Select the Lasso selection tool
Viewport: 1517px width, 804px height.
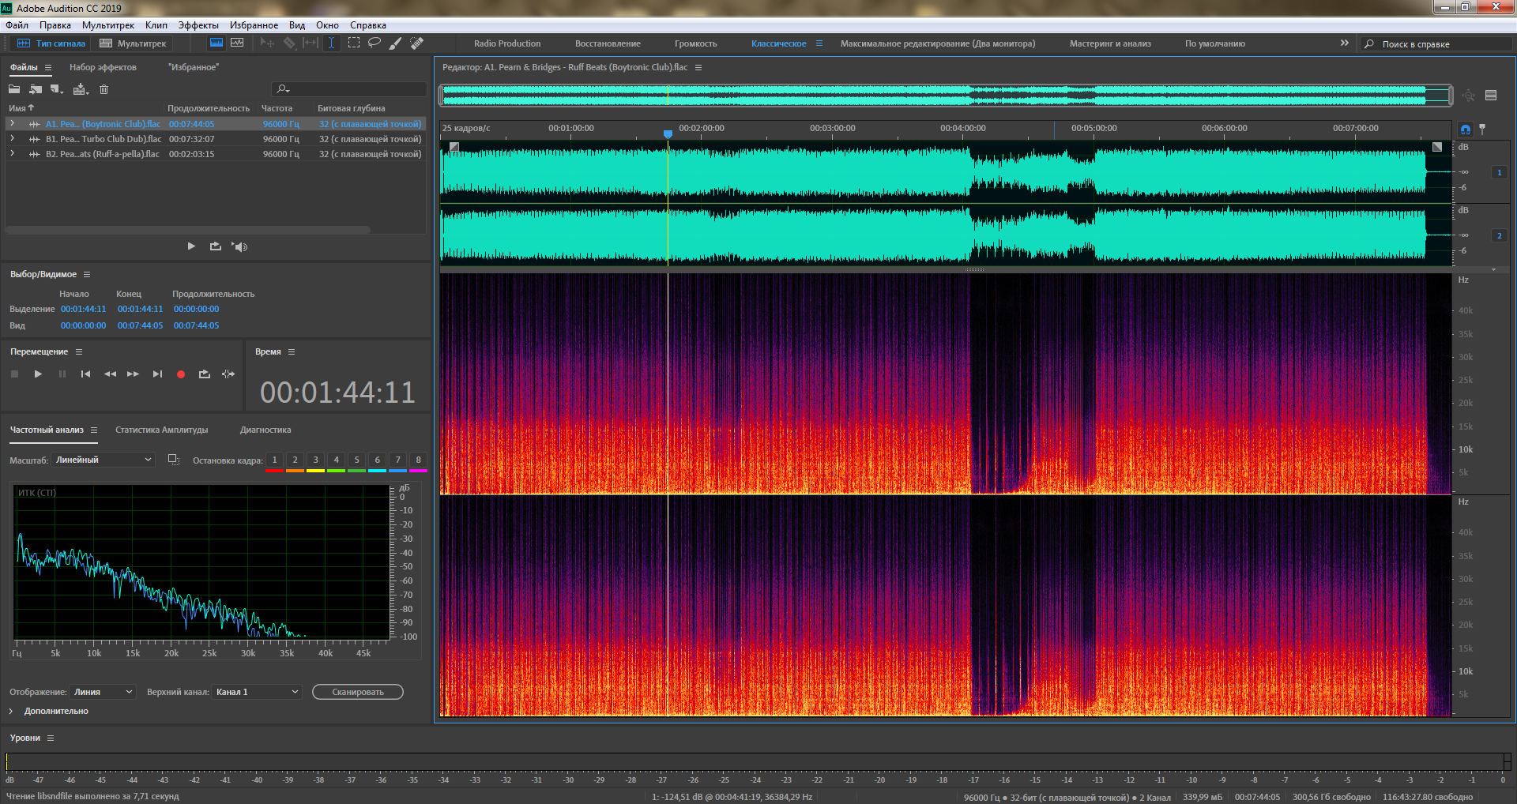click(375, 43)
